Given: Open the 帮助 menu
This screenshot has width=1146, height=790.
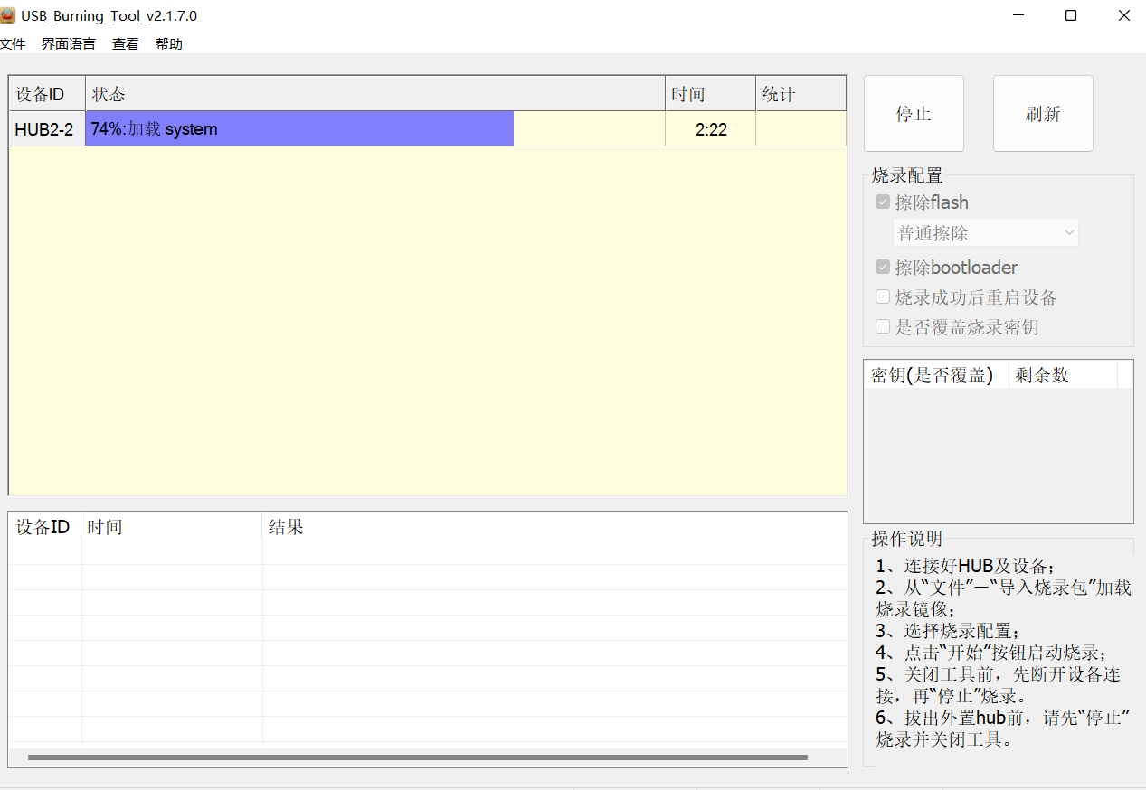Looking at the screenshot, I should [169, 43].
